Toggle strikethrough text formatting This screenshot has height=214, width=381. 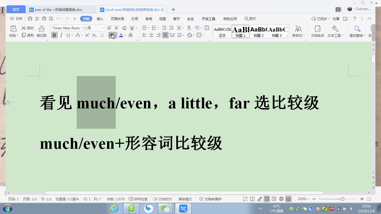(78, 35)
